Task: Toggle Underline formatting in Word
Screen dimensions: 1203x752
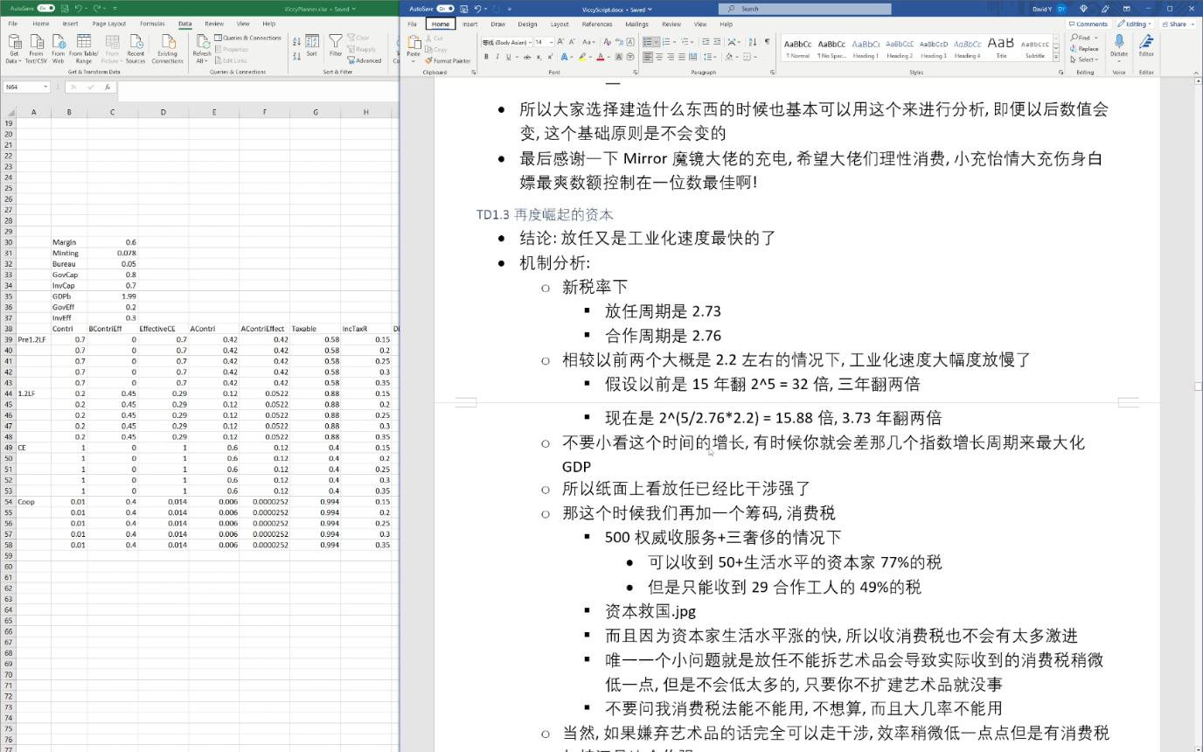Action: click(509, 57)
